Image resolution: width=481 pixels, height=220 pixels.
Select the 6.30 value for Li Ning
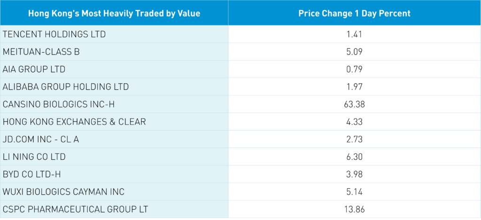354,157
